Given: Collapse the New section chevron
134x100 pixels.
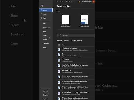Looking at the screenshot, I should (x=55, y=11).
